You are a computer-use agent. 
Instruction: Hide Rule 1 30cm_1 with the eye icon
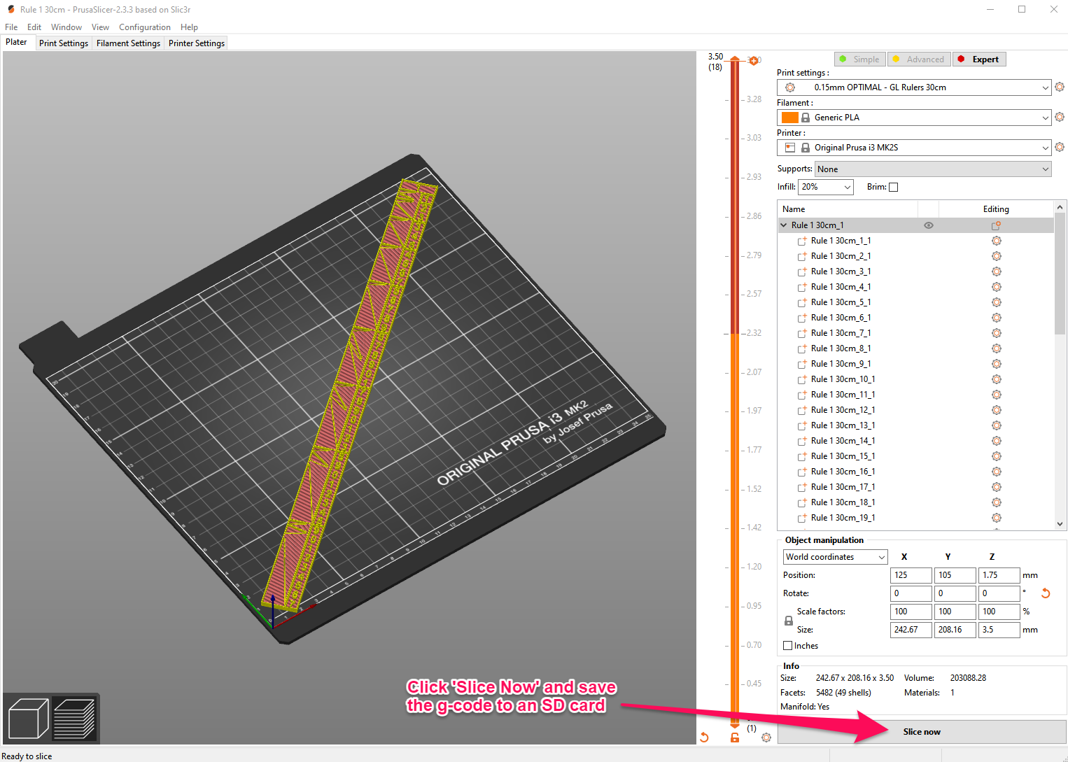tap(929, 225)
